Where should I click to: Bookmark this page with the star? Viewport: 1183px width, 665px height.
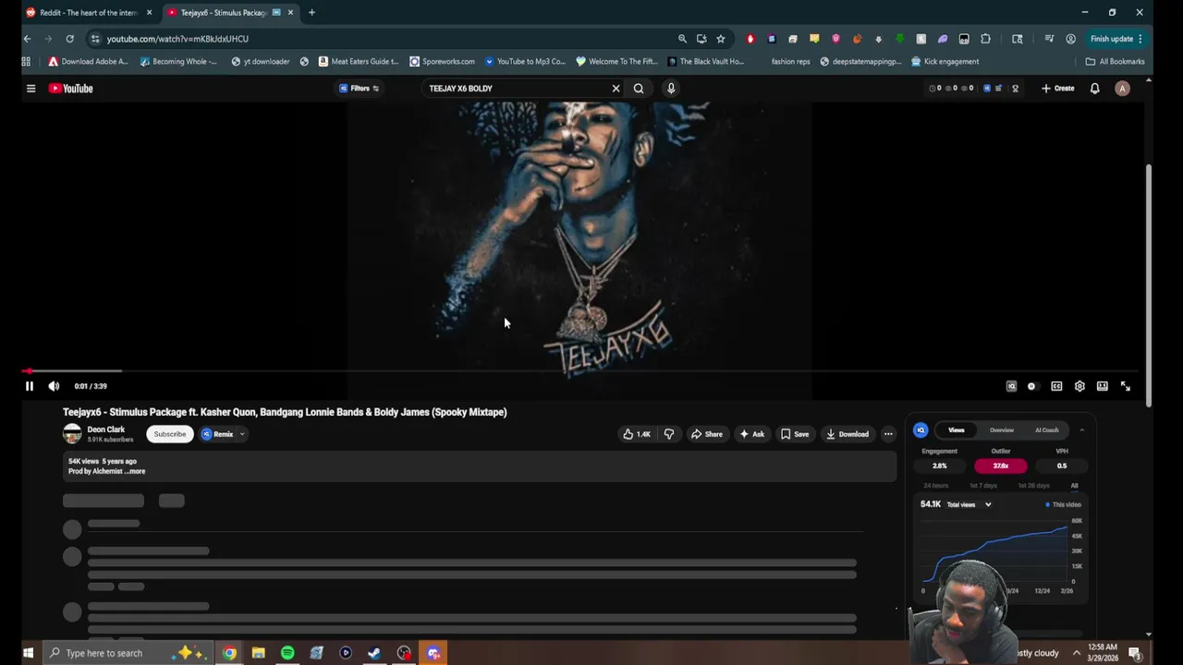[x=721, y=39]
